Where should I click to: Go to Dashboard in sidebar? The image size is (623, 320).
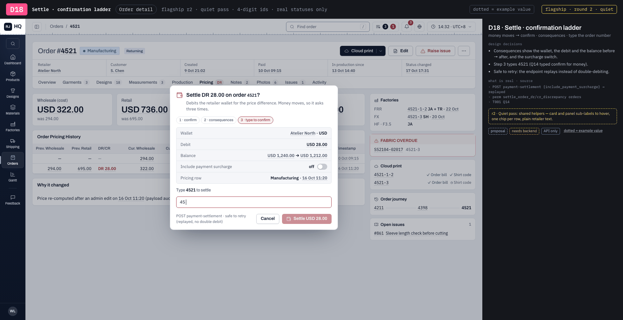point(13,60)
